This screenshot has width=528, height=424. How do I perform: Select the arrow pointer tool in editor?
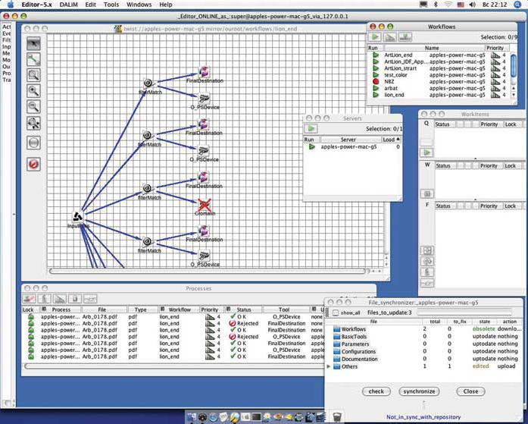coord(33,44)
